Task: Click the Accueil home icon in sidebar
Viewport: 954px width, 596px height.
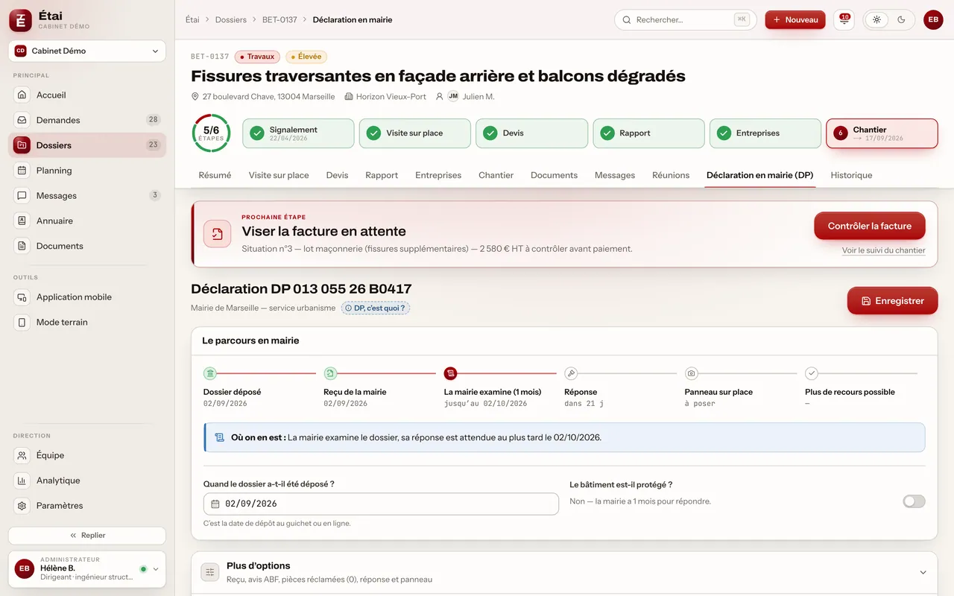Action: [x=22, y=95]
